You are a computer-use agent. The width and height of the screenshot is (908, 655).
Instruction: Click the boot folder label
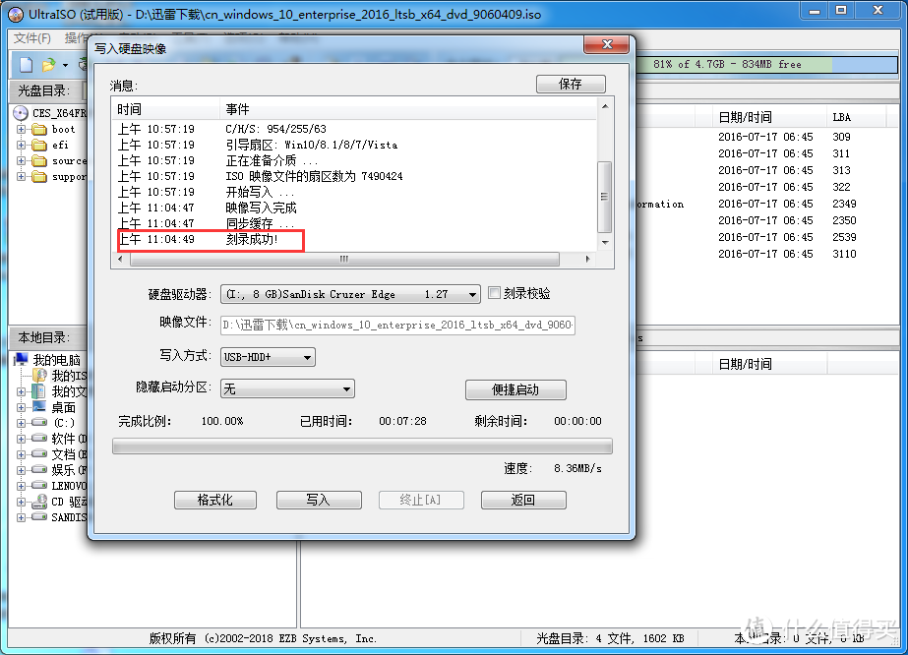click(x=64, y=129)
